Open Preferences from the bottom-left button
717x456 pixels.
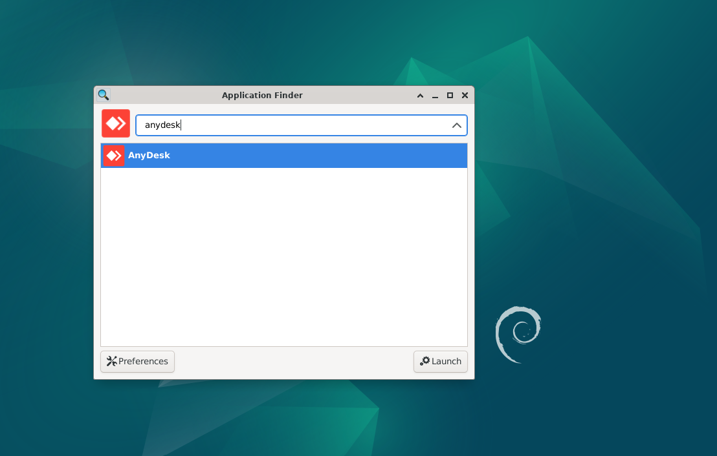tap(137, 361)
